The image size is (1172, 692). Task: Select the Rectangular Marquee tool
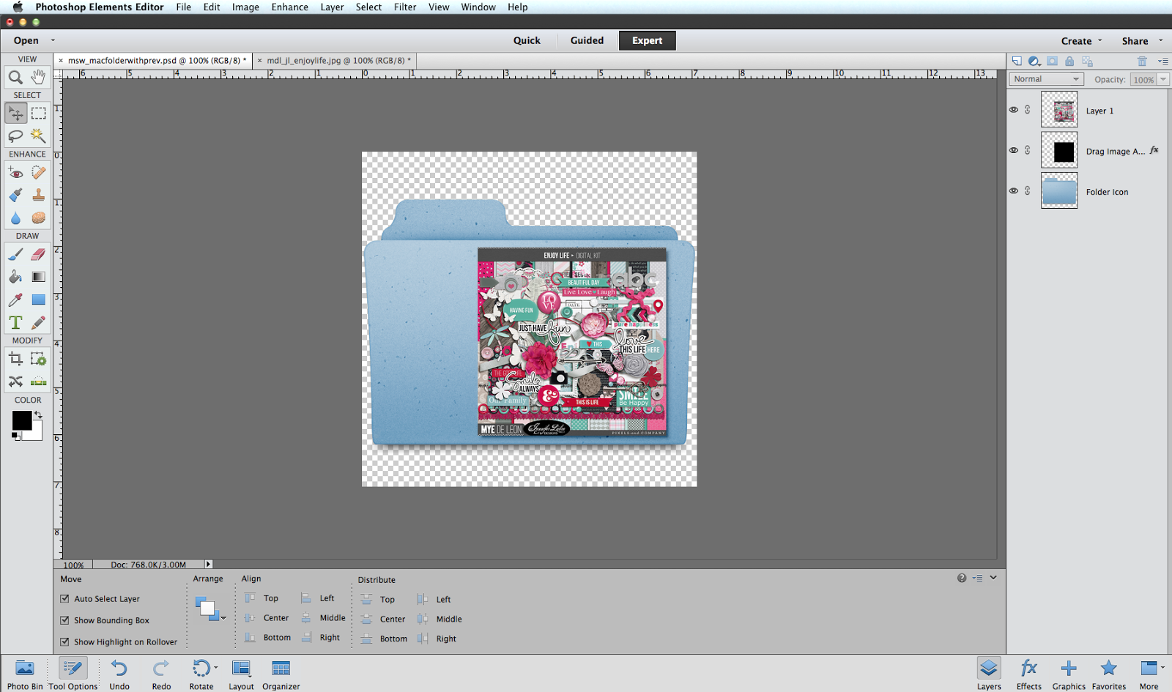tap(39, 114)
